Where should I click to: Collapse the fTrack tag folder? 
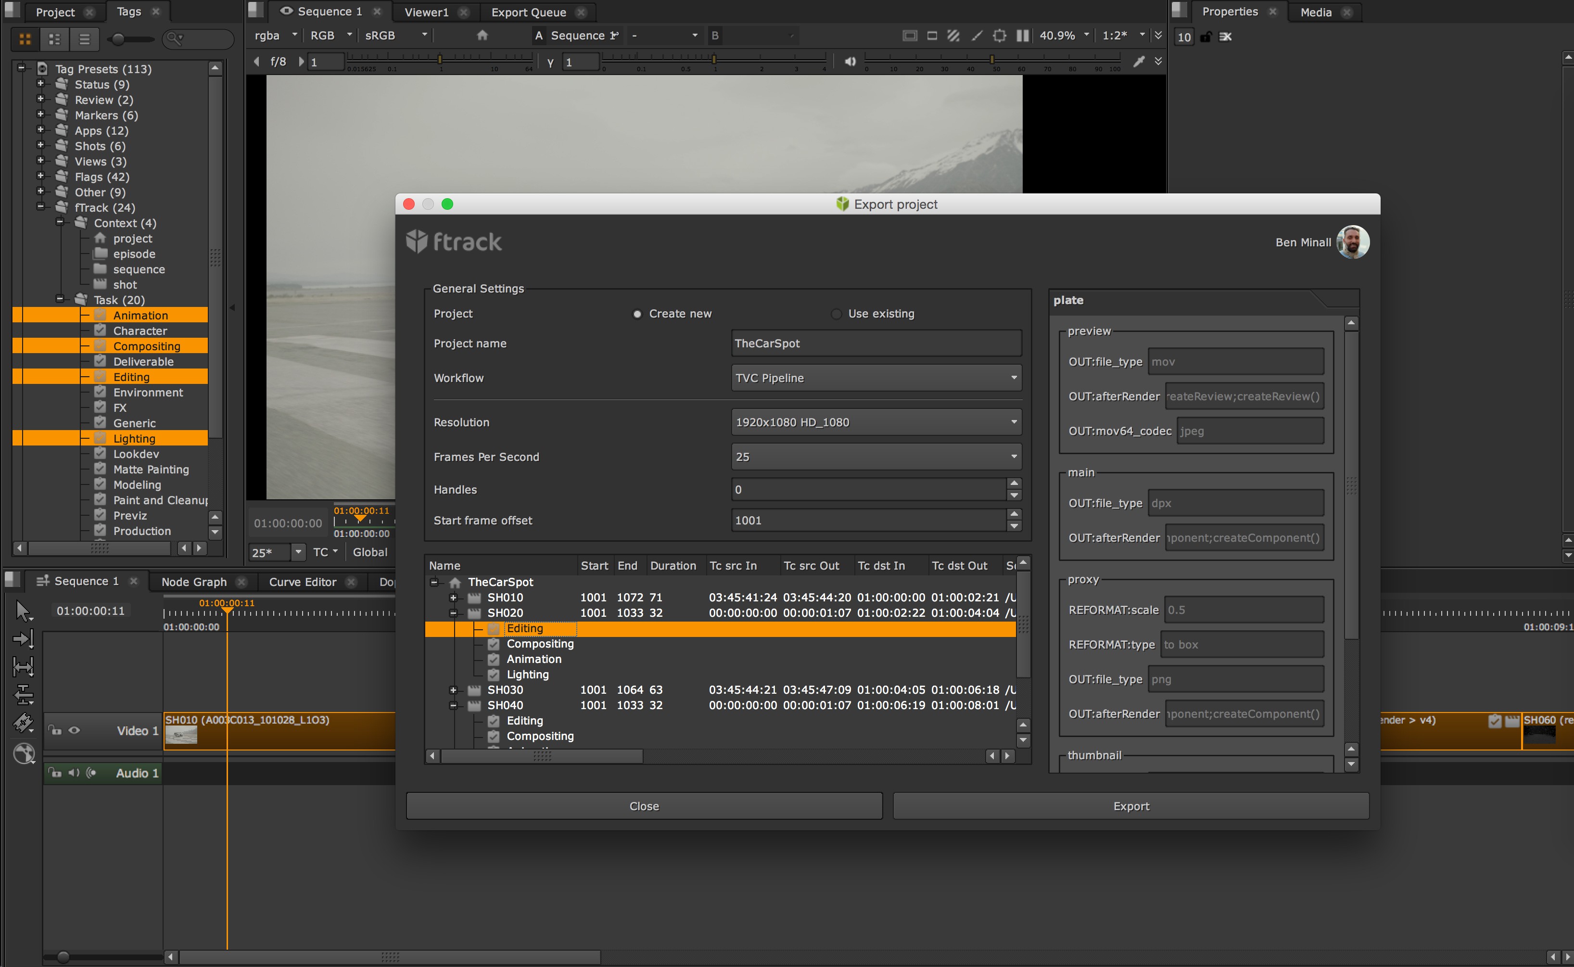click(40, 206)
